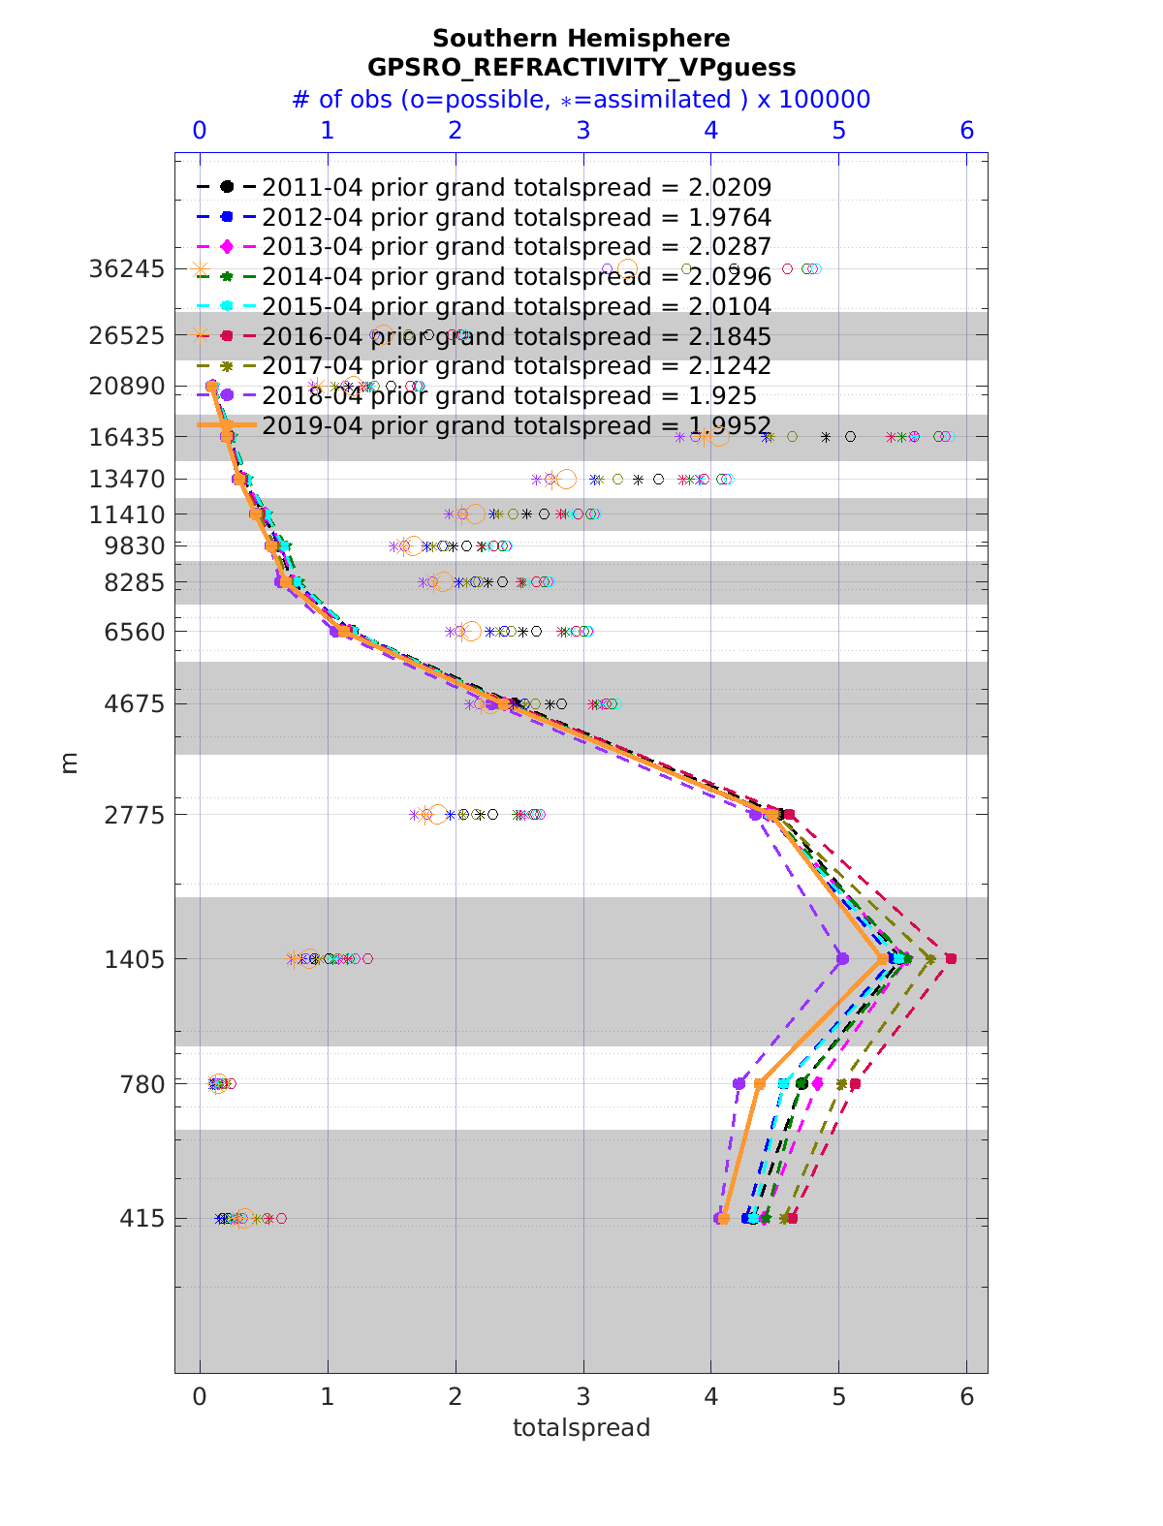The height and width of the screenshot is (1526, 1163).
Task: Click the 2017-04 olive star legend marker
Action: point(227,366)
